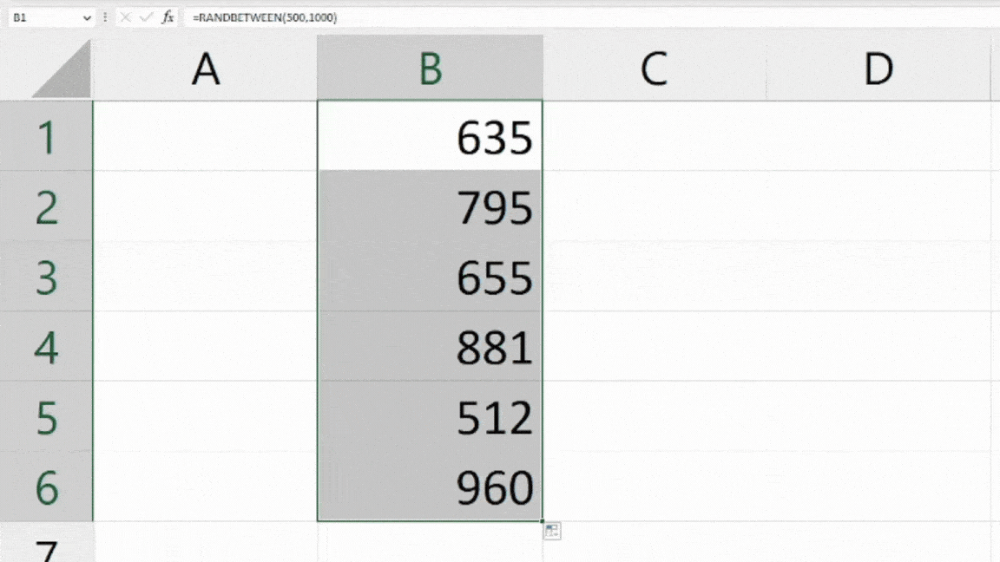Click the Insert Function (fx) icon
This screenshot has width=1000, height=562.
pos(167,17)
